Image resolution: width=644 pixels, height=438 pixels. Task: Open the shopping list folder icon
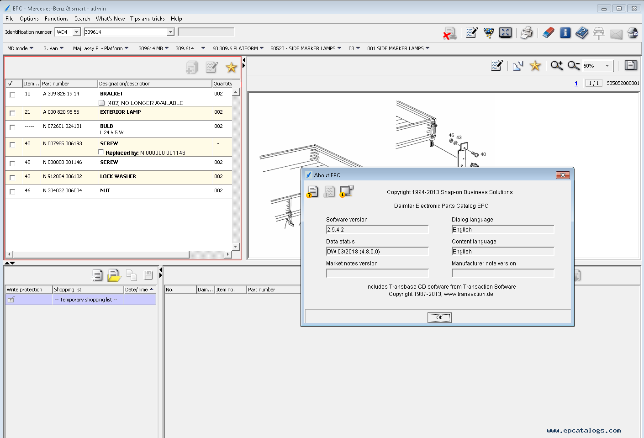coord(114,275)
